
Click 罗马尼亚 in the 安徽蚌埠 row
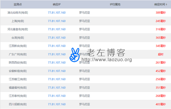[x=85, y=71]
